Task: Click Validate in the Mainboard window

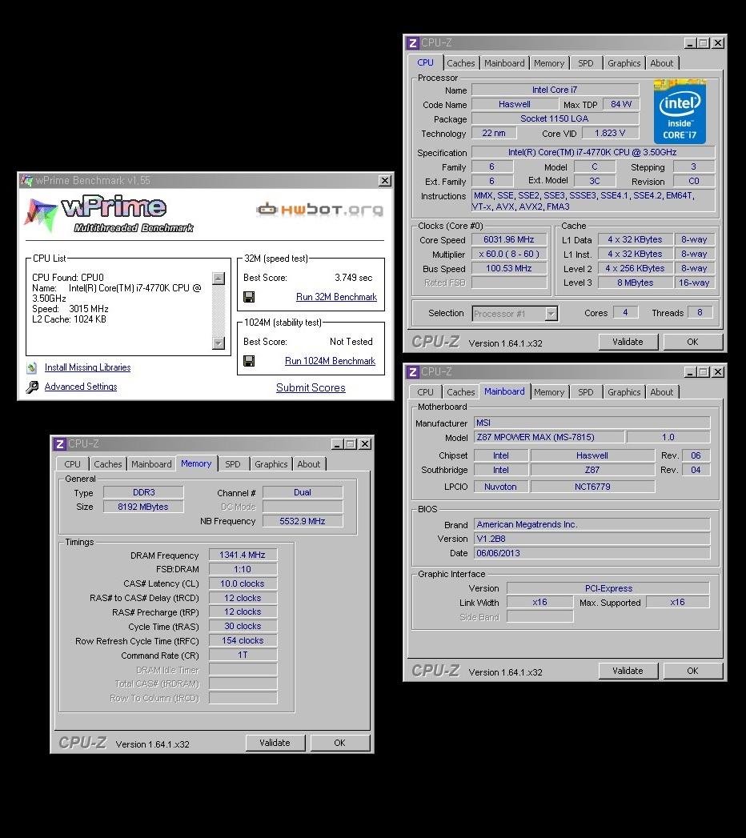Action: [x=628, y=672]
